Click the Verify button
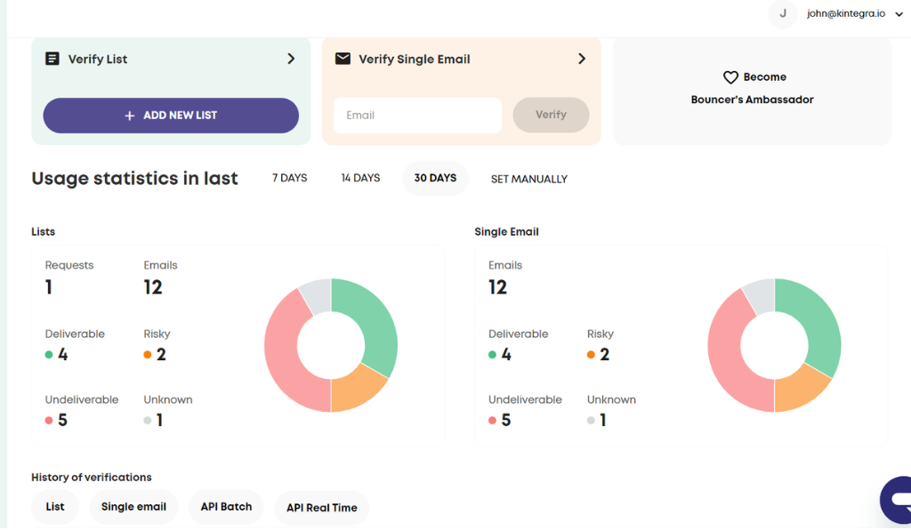 tap(551, 115)
